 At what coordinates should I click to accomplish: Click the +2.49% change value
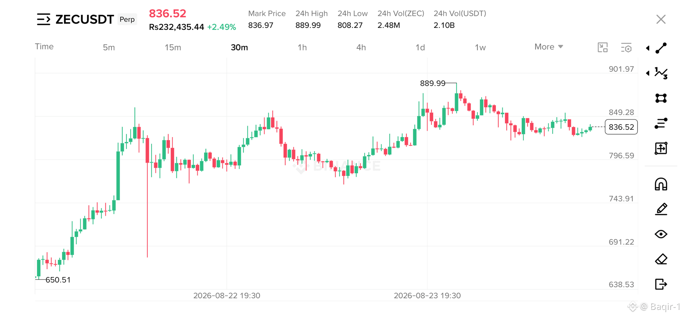pyautogui.click(x=221, y=27)
